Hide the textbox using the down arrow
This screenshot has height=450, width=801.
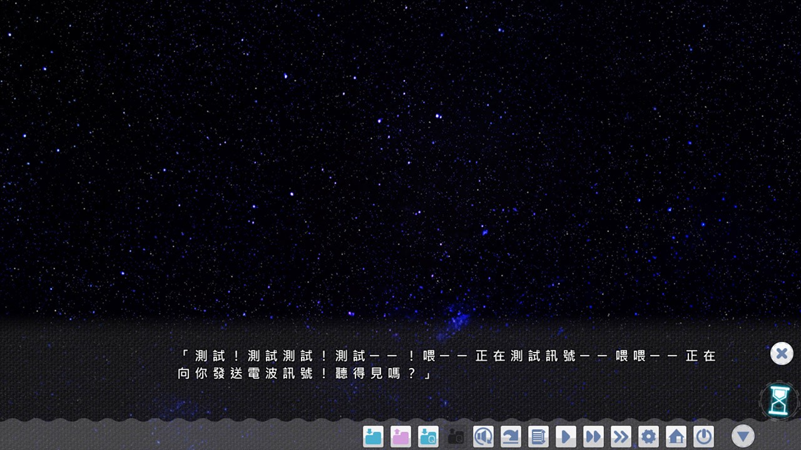pos(743,437)
